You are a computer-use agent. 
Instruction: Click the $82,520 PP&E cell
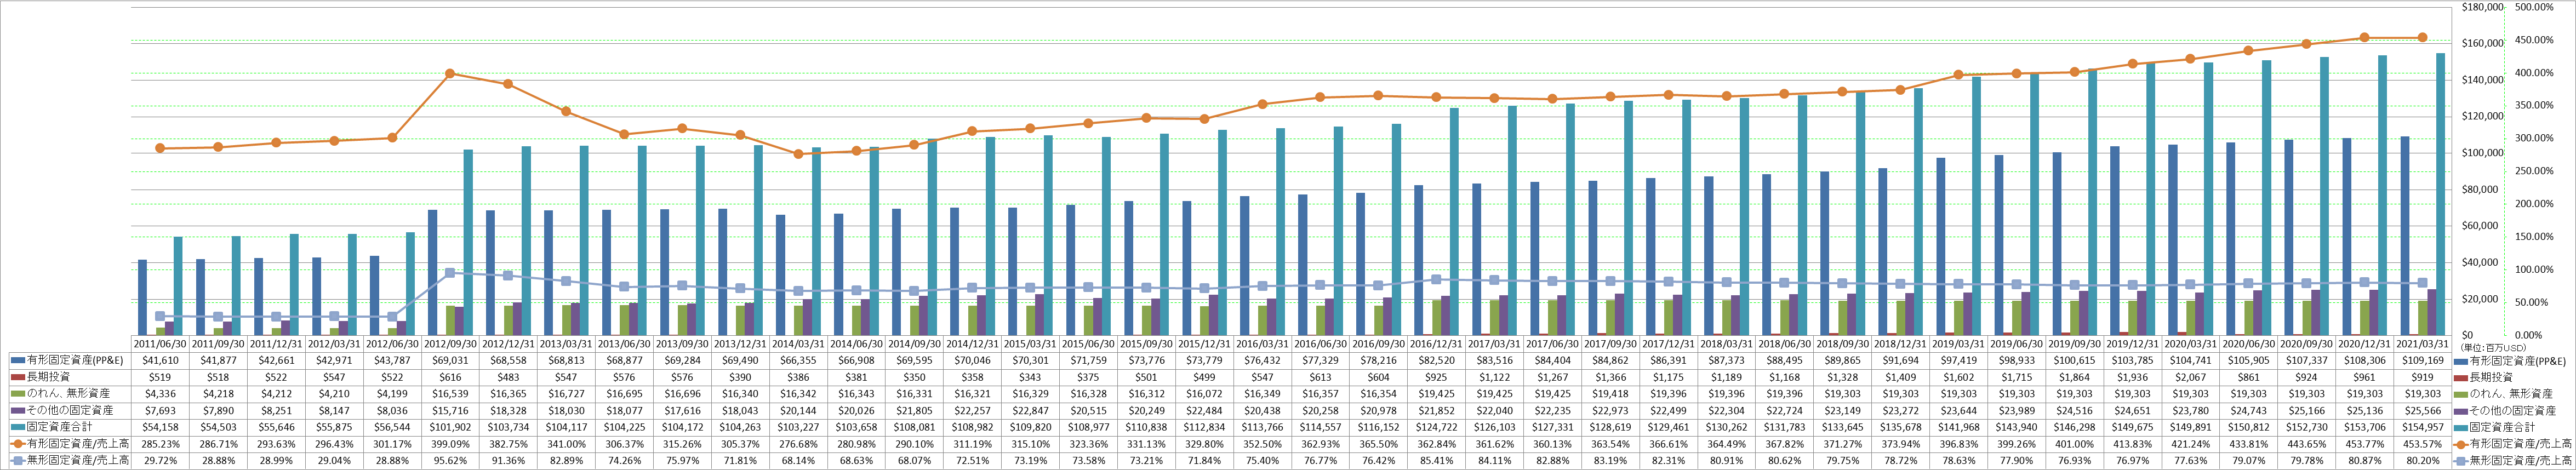[1436, 361]
